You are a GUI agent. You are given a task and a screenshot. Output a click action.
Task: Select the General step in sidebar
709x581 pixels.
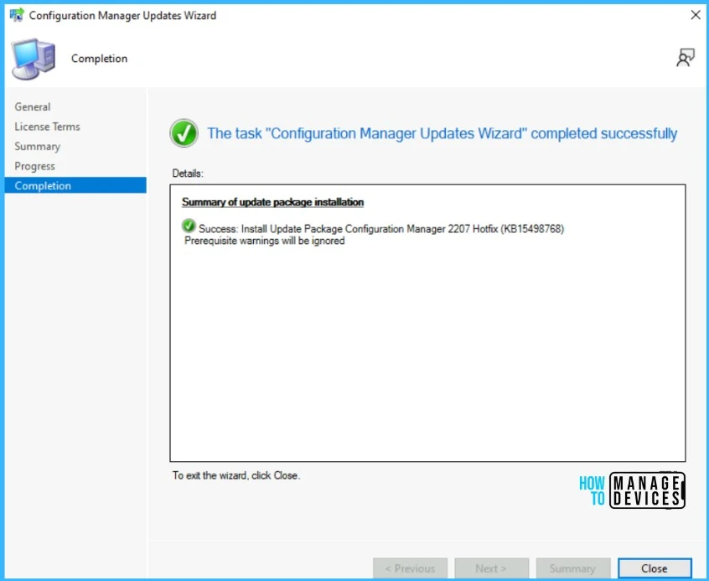pos(33,106)
